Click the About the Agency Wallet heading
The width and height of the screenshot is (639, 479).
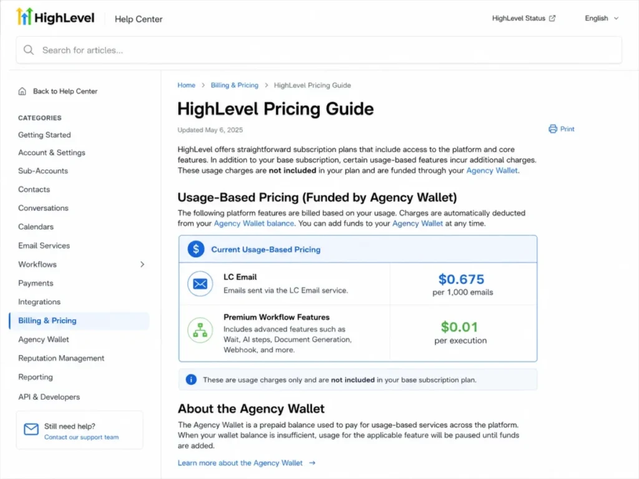pyautogui.click(x=251, y=409)
